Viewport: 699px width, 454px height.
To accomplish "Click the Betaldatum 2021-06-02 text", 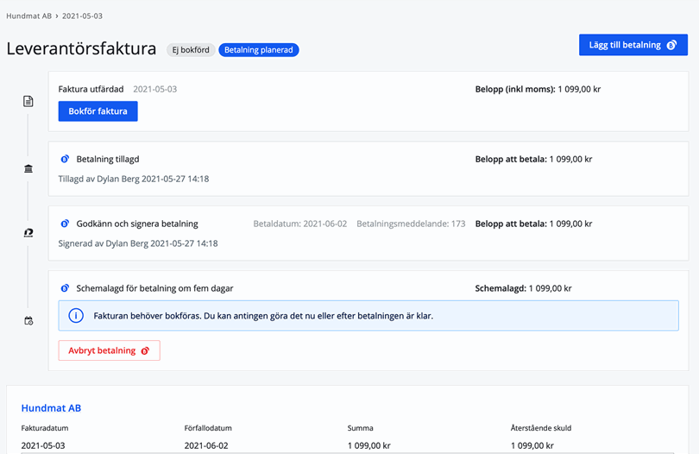I will (299, 224).
